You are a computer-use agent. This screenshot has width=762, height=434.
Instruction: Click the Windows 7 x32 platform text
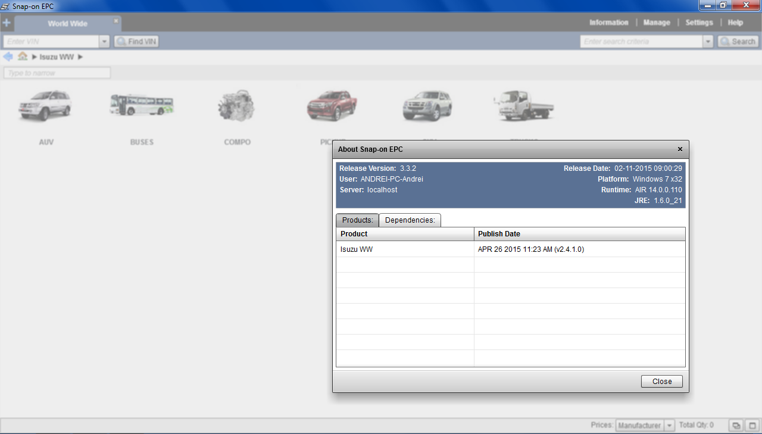(x=657, y=179)
